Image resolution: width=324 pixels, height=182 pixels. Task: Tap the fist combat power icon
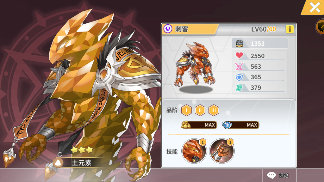pos(240,44)
